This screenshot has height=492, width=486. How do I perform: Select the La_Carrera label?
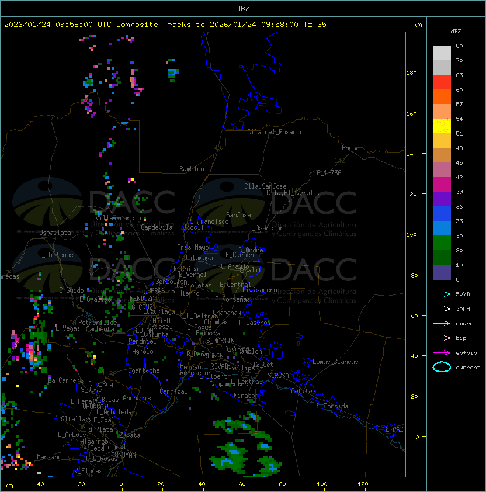[66, 380]
